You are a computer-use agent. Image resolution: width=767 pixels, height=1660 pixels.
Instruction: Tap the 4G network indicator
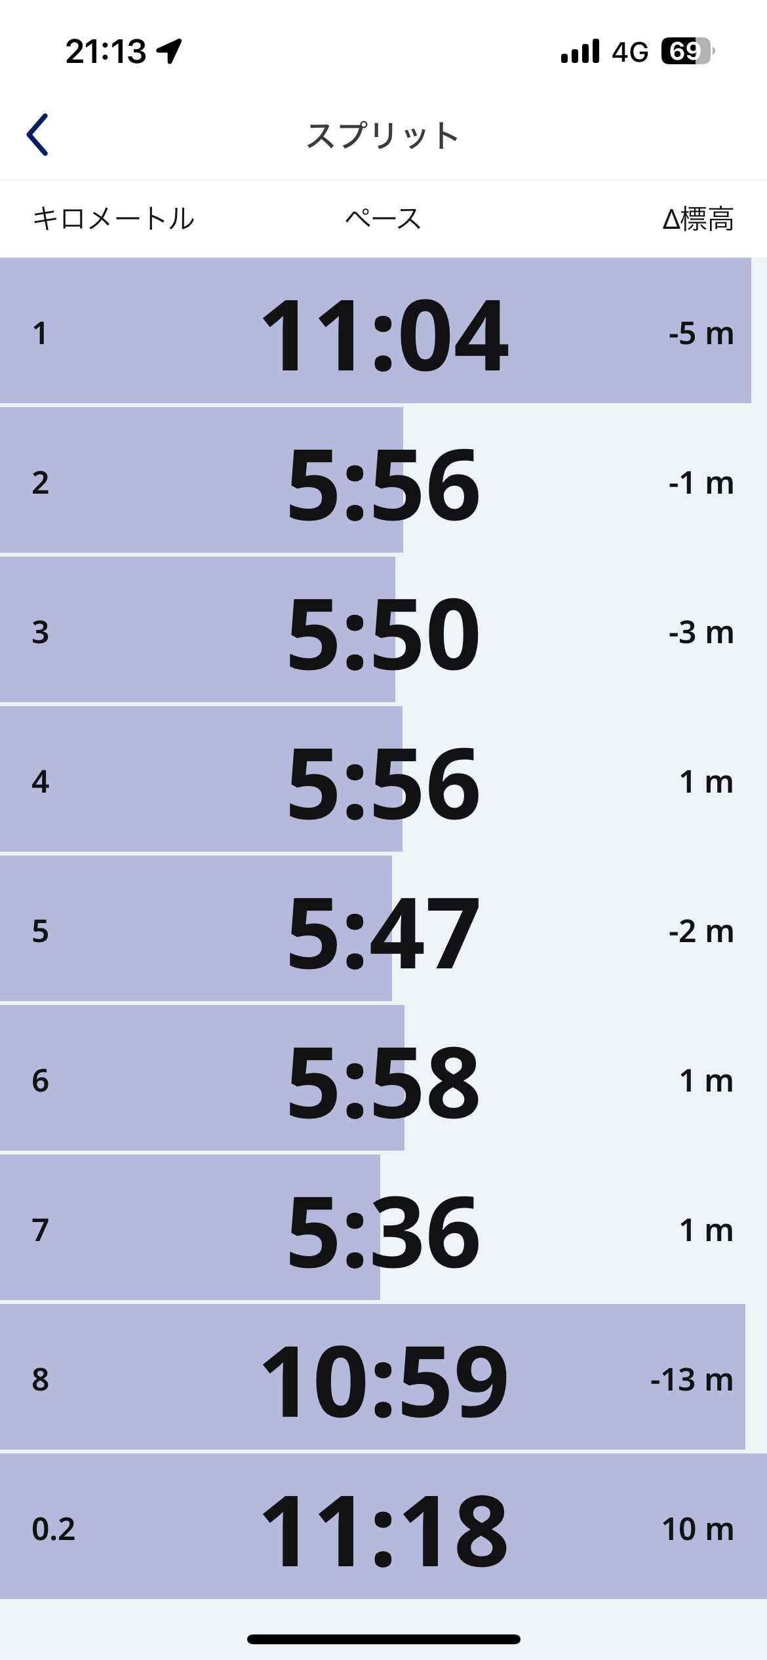pyautogui.click(x=629, y=51)
